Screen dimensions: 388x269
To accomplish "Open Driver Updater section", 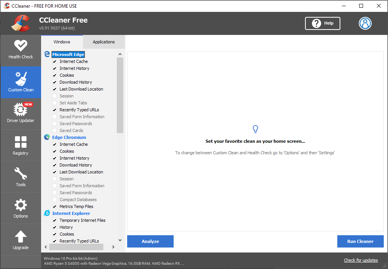I will [20, 114].
